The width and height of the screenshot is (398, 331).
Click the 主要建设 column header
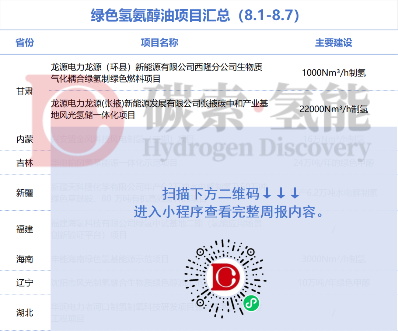334,43
